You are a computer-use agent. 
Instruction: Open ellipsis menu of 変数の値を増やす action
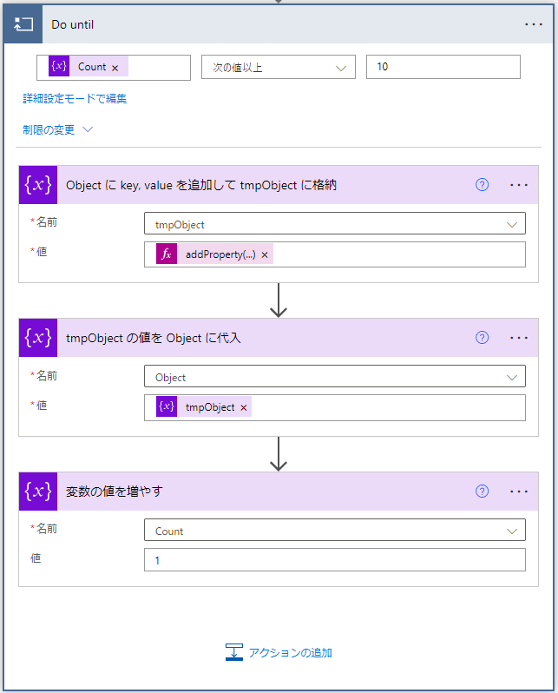click(x=519, y=492)
